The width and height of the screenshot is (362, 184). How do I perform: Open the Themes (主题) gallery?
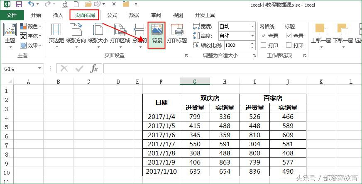[10, 36]
